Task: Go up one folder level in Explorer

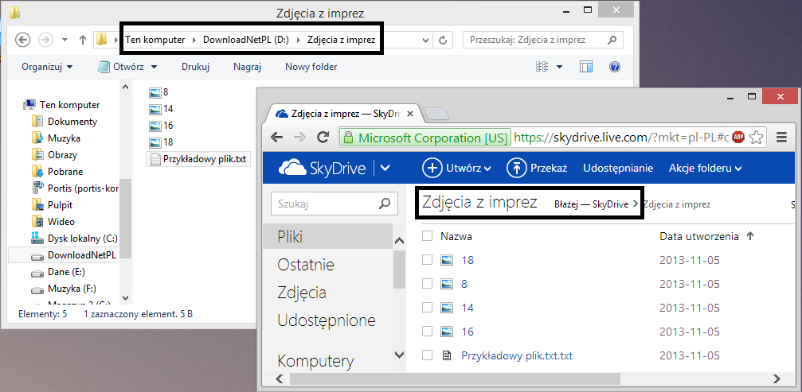Action: pyautogui.click(x=82, y=40)
